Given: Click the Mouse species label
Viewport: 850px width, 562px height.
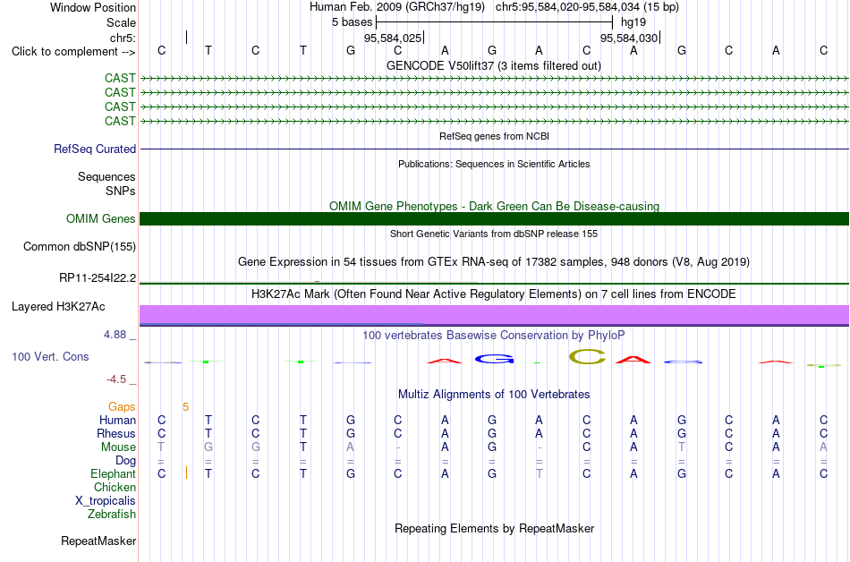Looking at the screenshot, I should coord(118,447).
